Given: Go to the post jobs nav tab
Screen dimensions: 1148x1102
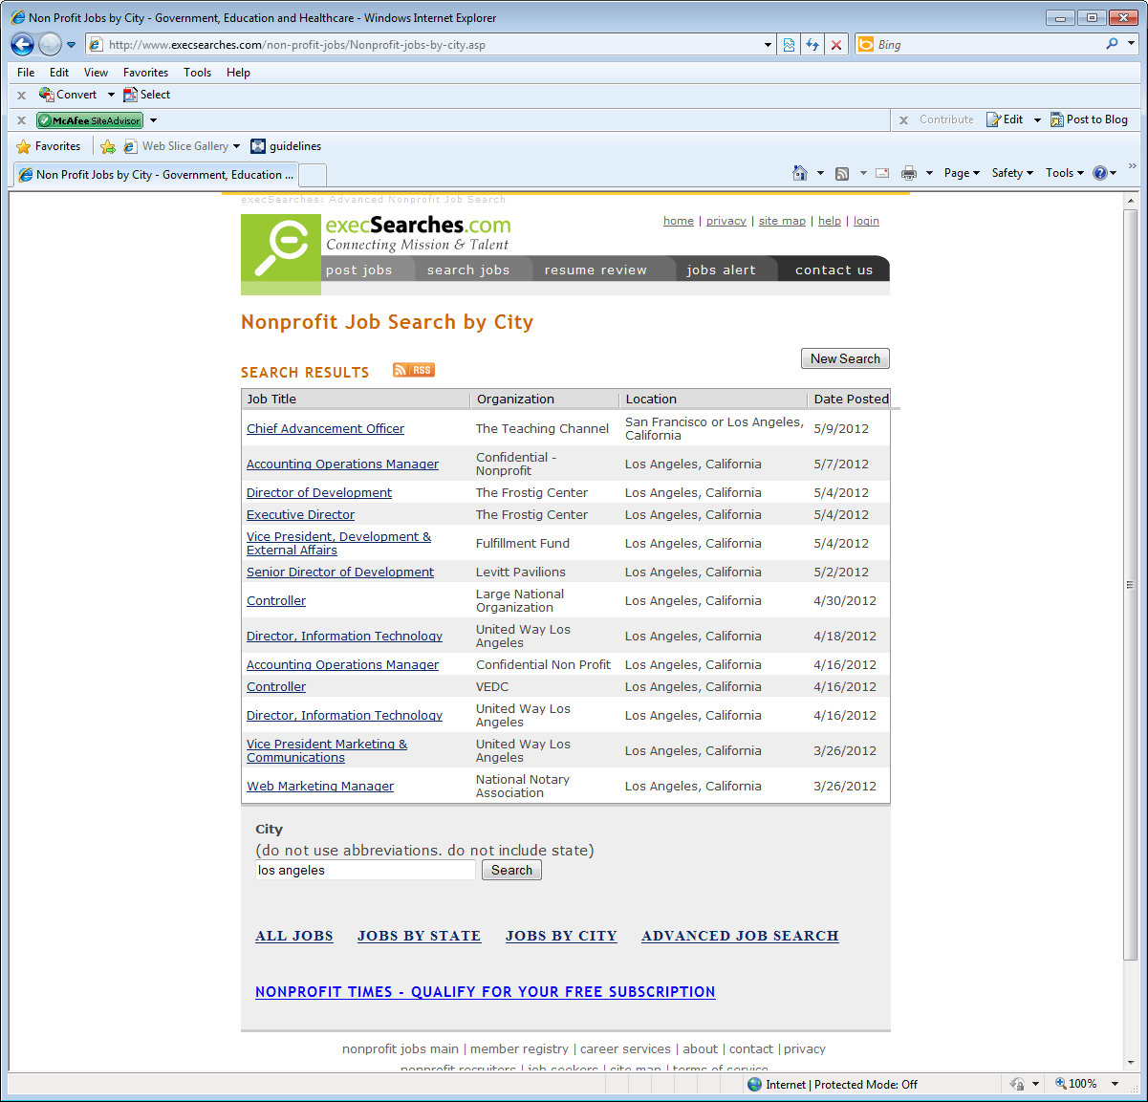Looking at the screenshot, I should 359,270.
